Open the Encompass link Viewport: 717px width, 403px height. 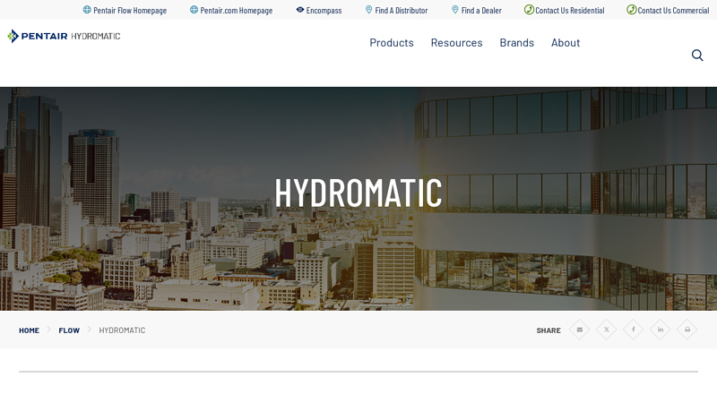pos(324,11)
